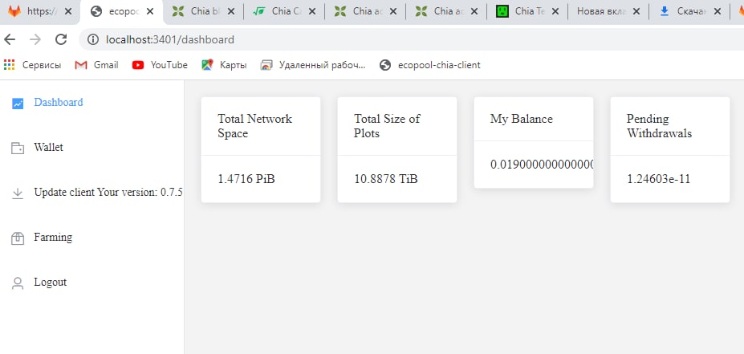Reload the page with refresh icon
Image resolution: width=744 pixels, height=354 pixels.
pos(61,39)
